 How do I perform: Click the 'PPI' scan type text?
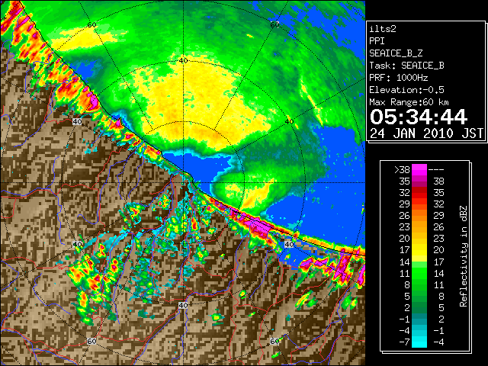[377, 41]
